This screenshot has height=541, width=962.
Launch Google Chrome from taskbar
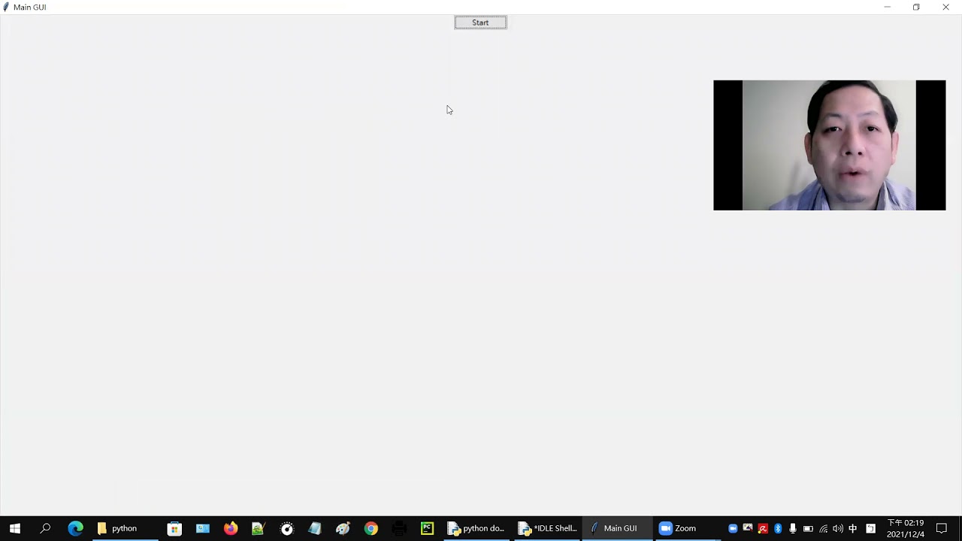pos(371,528)
